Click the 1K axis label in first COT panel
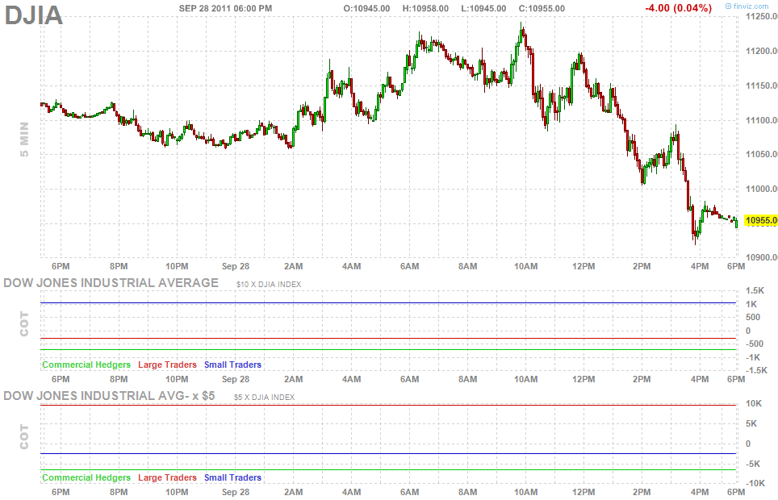Image resolution: width=778 pixels, height=500 pixels. point(751,304)
